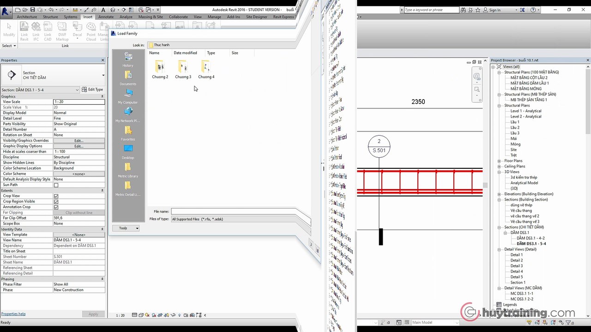The image size is (591, 332).
Task: Click the Open icon in Quick Access Toolbar
Action: 25,10
